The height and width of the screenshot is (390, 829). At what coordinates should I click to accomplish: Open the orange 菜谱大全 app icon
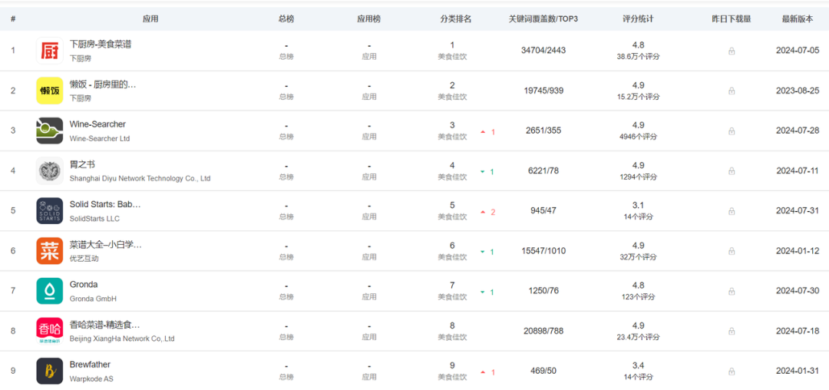click(x=50, y=250)
